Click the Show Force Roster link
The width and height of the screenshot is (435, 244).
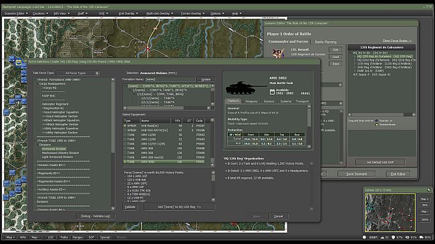[397, 41]
